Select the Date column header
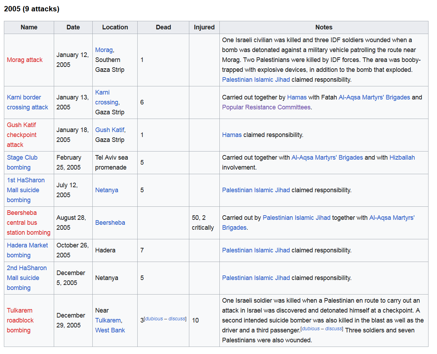This screenshot has width=437, height=354. 73,27
